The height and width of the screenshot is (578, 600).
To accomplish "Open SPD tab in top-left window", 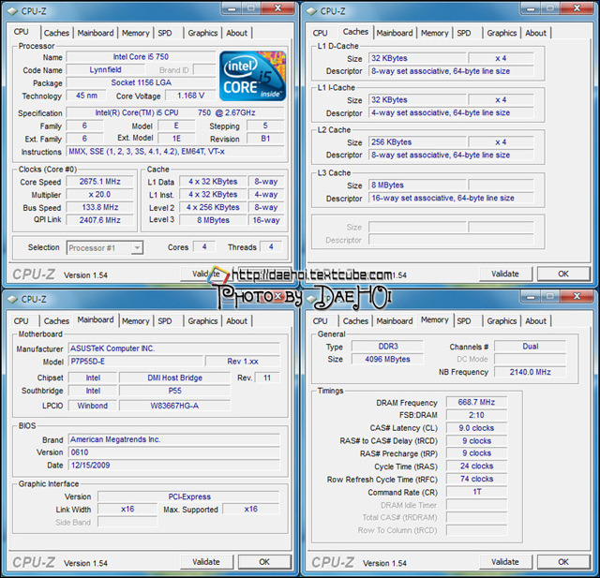I will (165, 33).
